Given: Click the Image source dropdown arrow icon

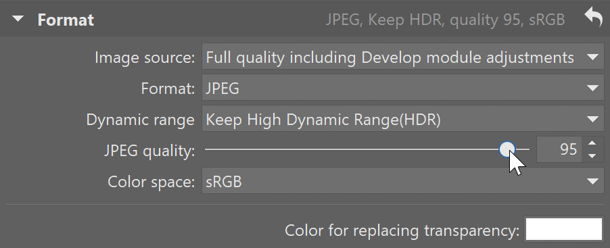Looking at the screenshot, I should pyautogui.click(x=592, y=57).
